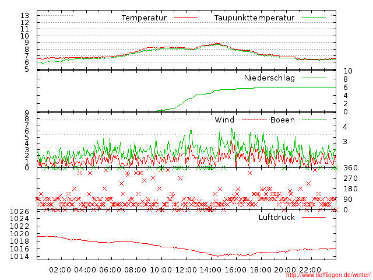Click the 10 precipitation axis value
The width and height of the screenshot is (373, 280).
348,71
